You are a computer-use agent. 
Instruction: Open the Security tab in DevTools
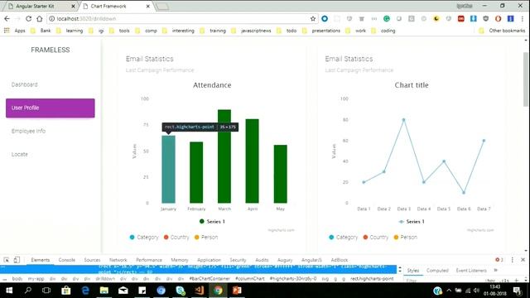coord(238,260)
